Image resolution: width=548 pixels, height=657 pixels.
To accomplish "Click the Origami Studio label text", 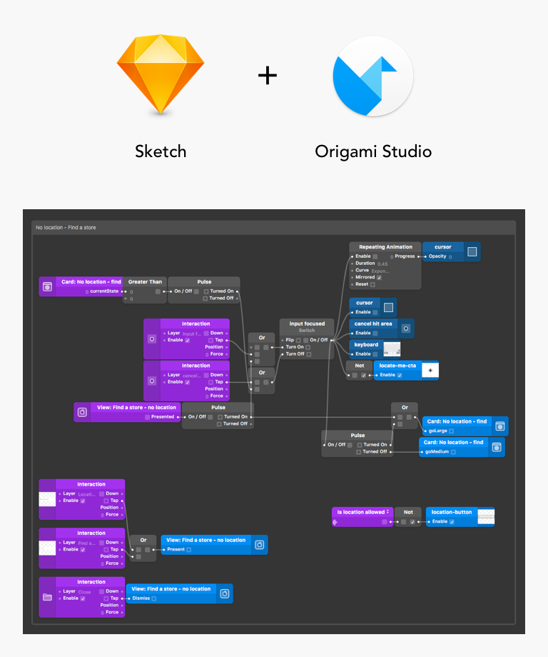I will (x=373, y=151).
